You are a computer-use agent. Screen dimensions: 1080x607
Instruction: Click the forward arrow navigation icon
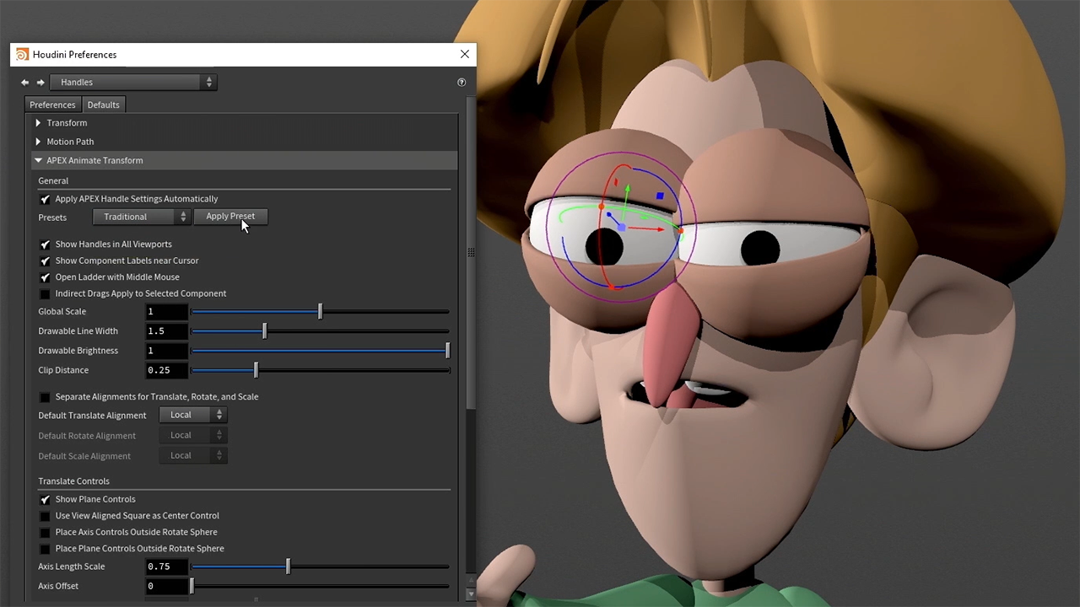coord(40,83)
